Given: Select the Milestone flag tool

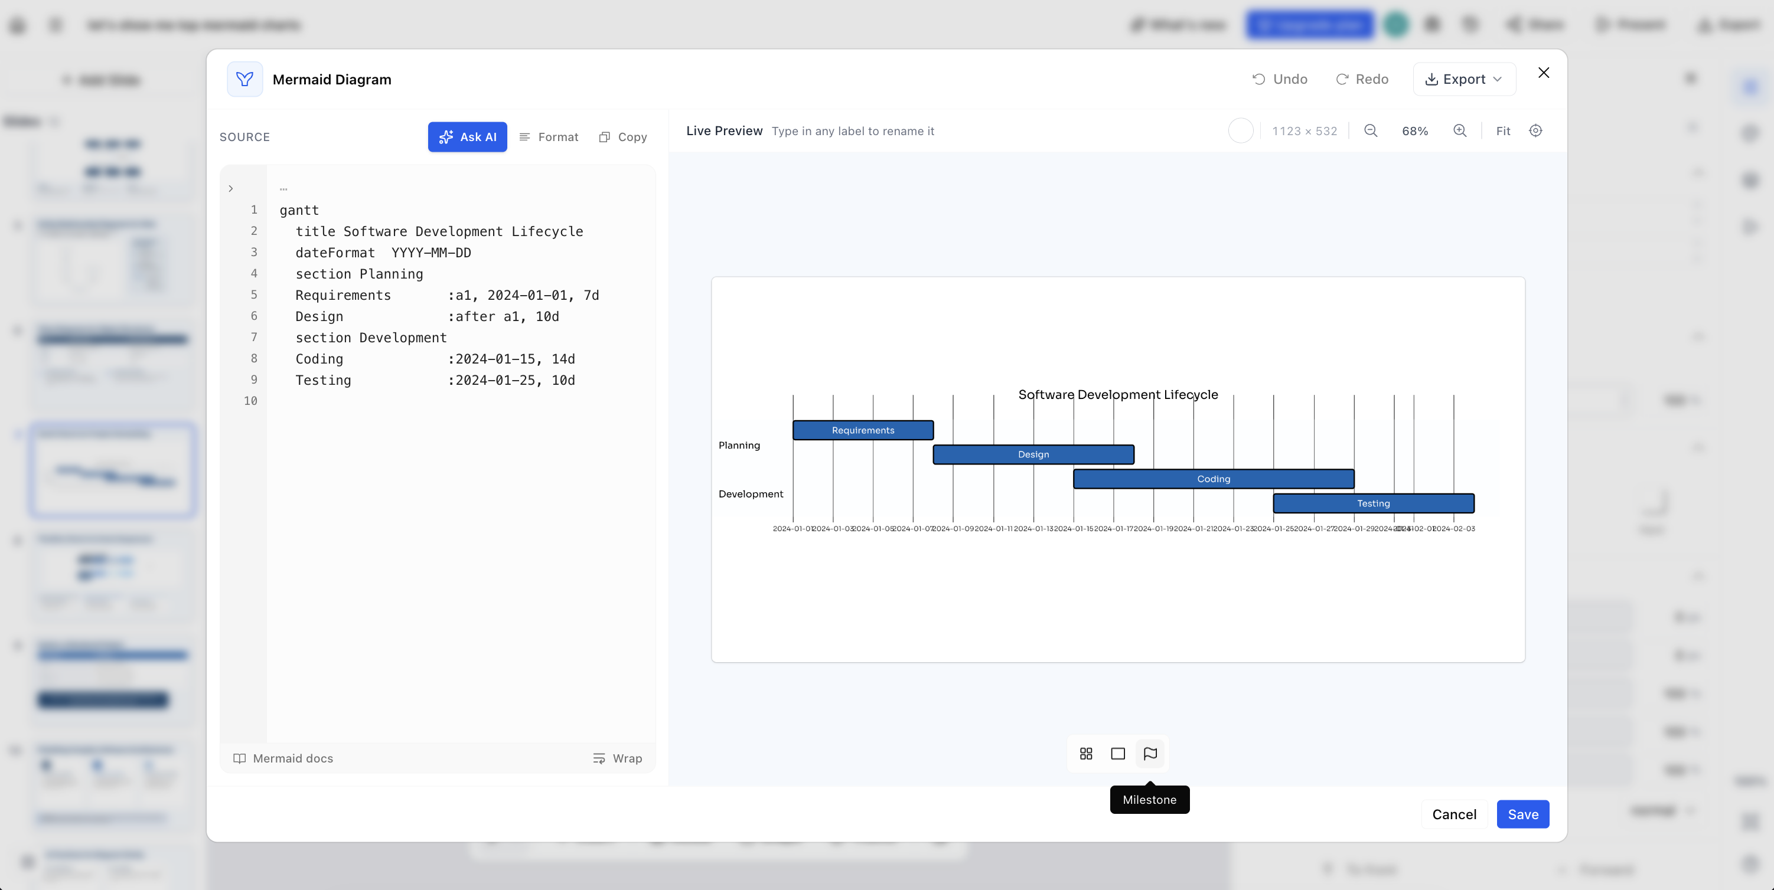Looking at the screenshot, I should (x=1150, y=754).
